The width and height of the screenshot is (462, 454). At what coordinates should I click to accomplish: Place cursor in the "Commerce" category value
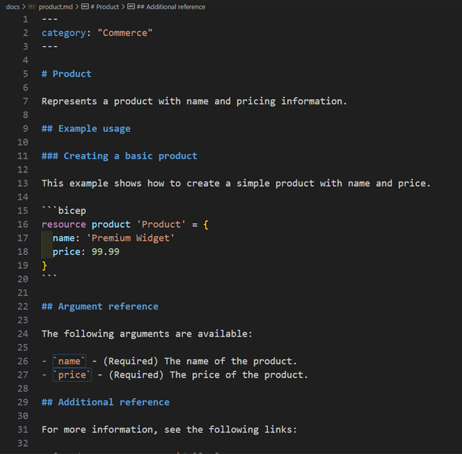point(125,33)
